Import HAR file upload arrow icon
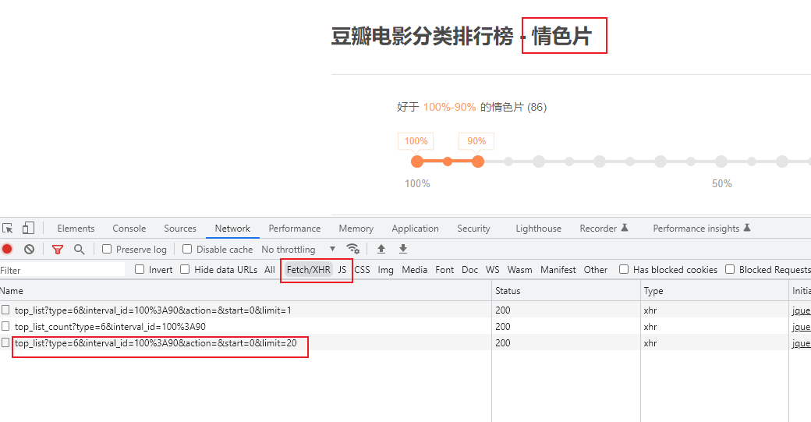Screen dimensions: 811x422 pos(381,249)
